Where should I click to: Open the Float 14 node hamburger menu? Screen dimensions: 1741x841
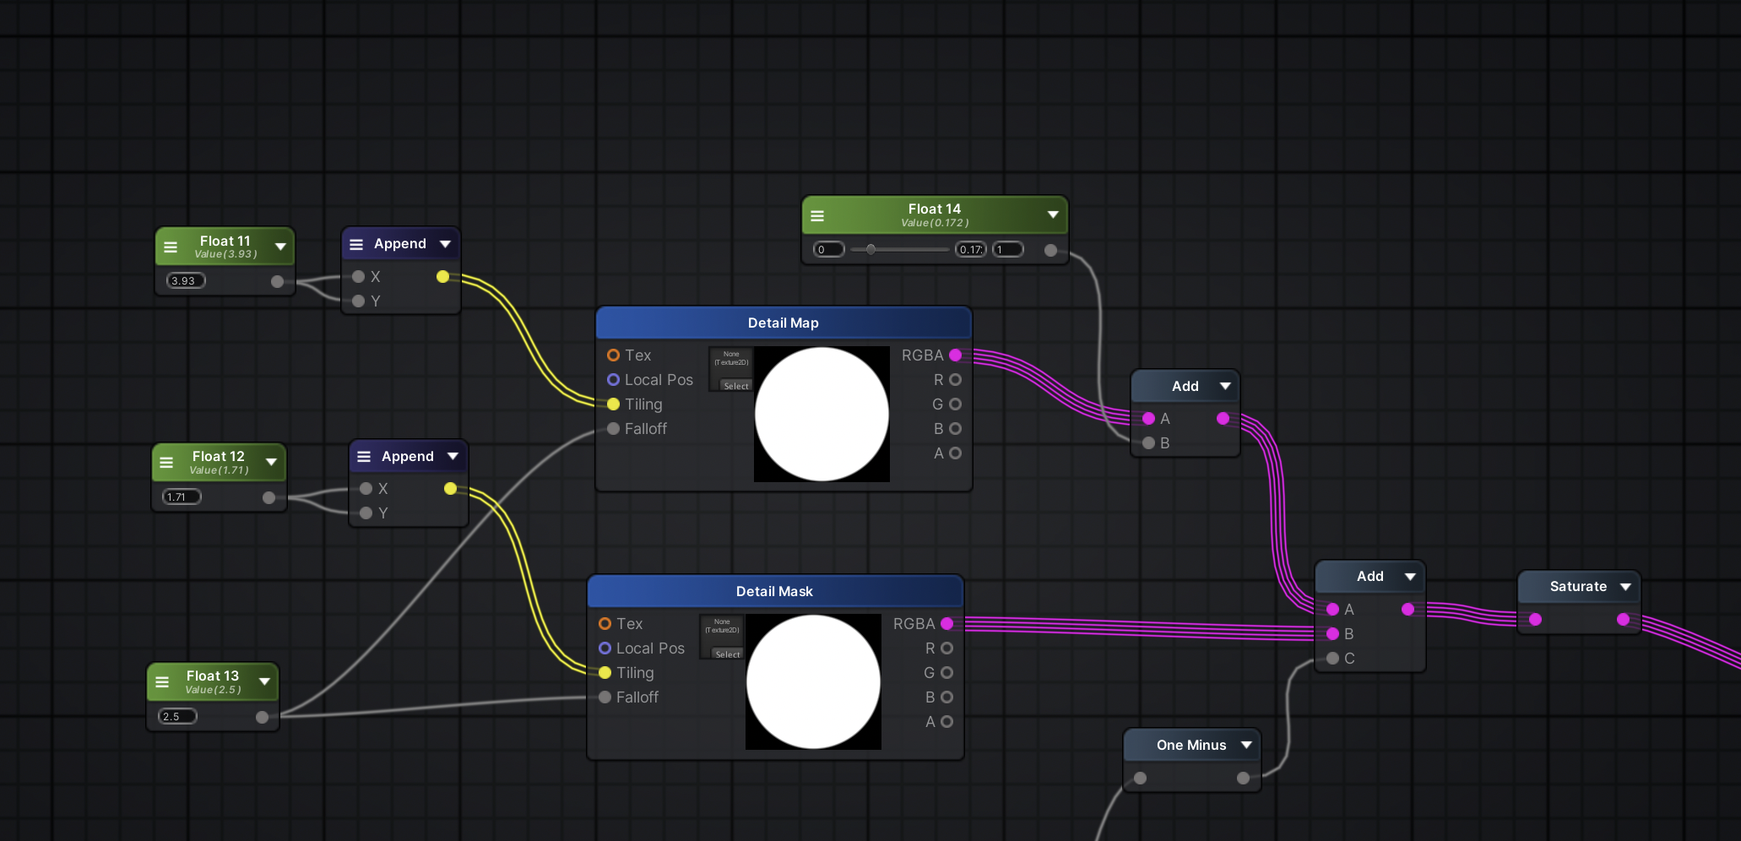pos(817,215)
